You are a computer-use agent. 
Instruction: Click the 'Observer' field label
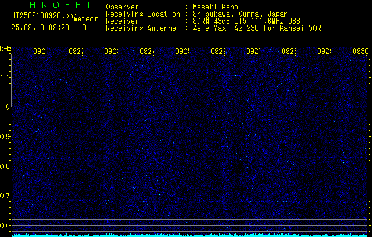122,7
